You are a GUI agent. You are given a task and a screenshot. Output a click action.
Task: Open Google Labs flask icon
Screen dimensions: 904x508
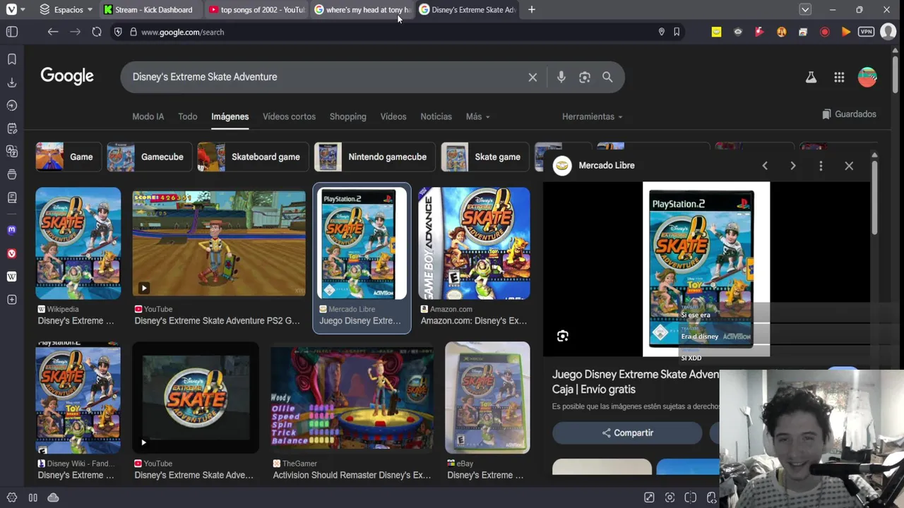click(811, 78)
